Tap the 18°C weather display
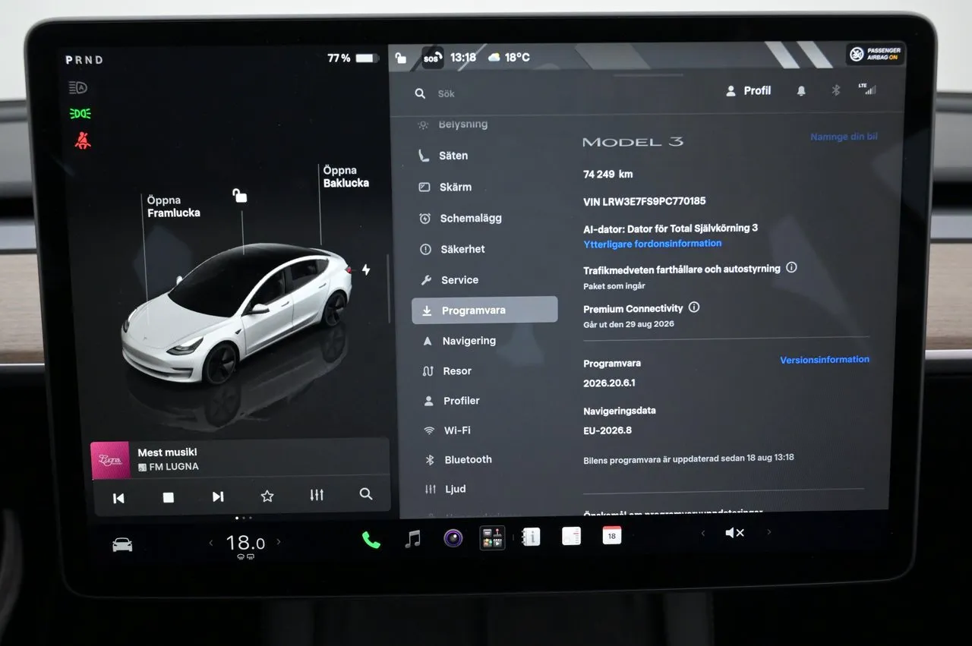972x646 pixels. [x=509, y=57]
